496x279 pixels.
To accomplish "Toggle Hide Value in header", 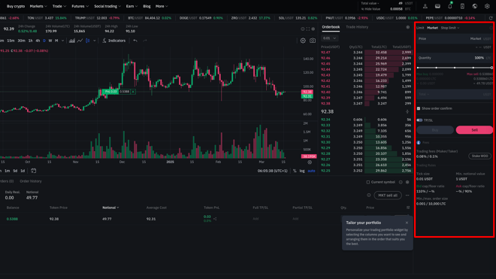I will (370, 9).
